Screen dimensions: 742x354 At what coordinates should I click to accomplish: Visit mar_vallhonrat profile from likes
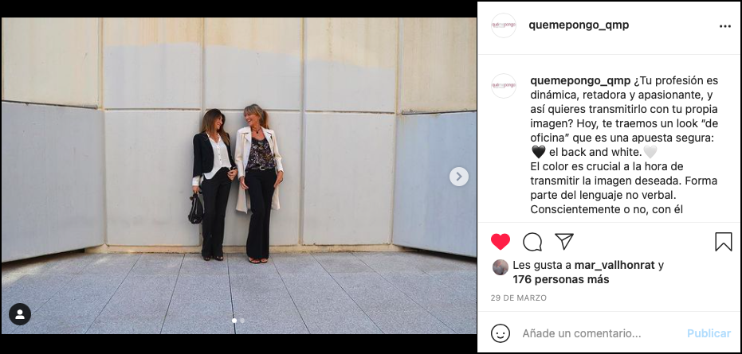[x=614, y=265]
